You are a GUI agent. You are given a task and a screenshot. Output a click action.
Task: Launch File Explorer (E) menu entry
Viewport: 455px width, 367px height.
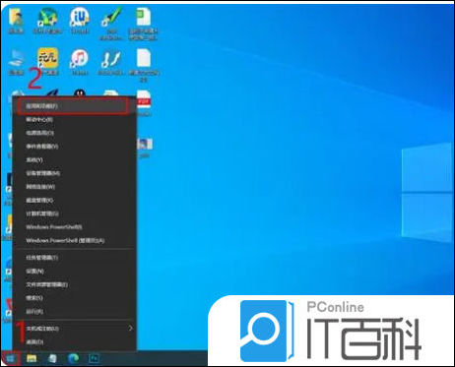[x=74, y=284]
